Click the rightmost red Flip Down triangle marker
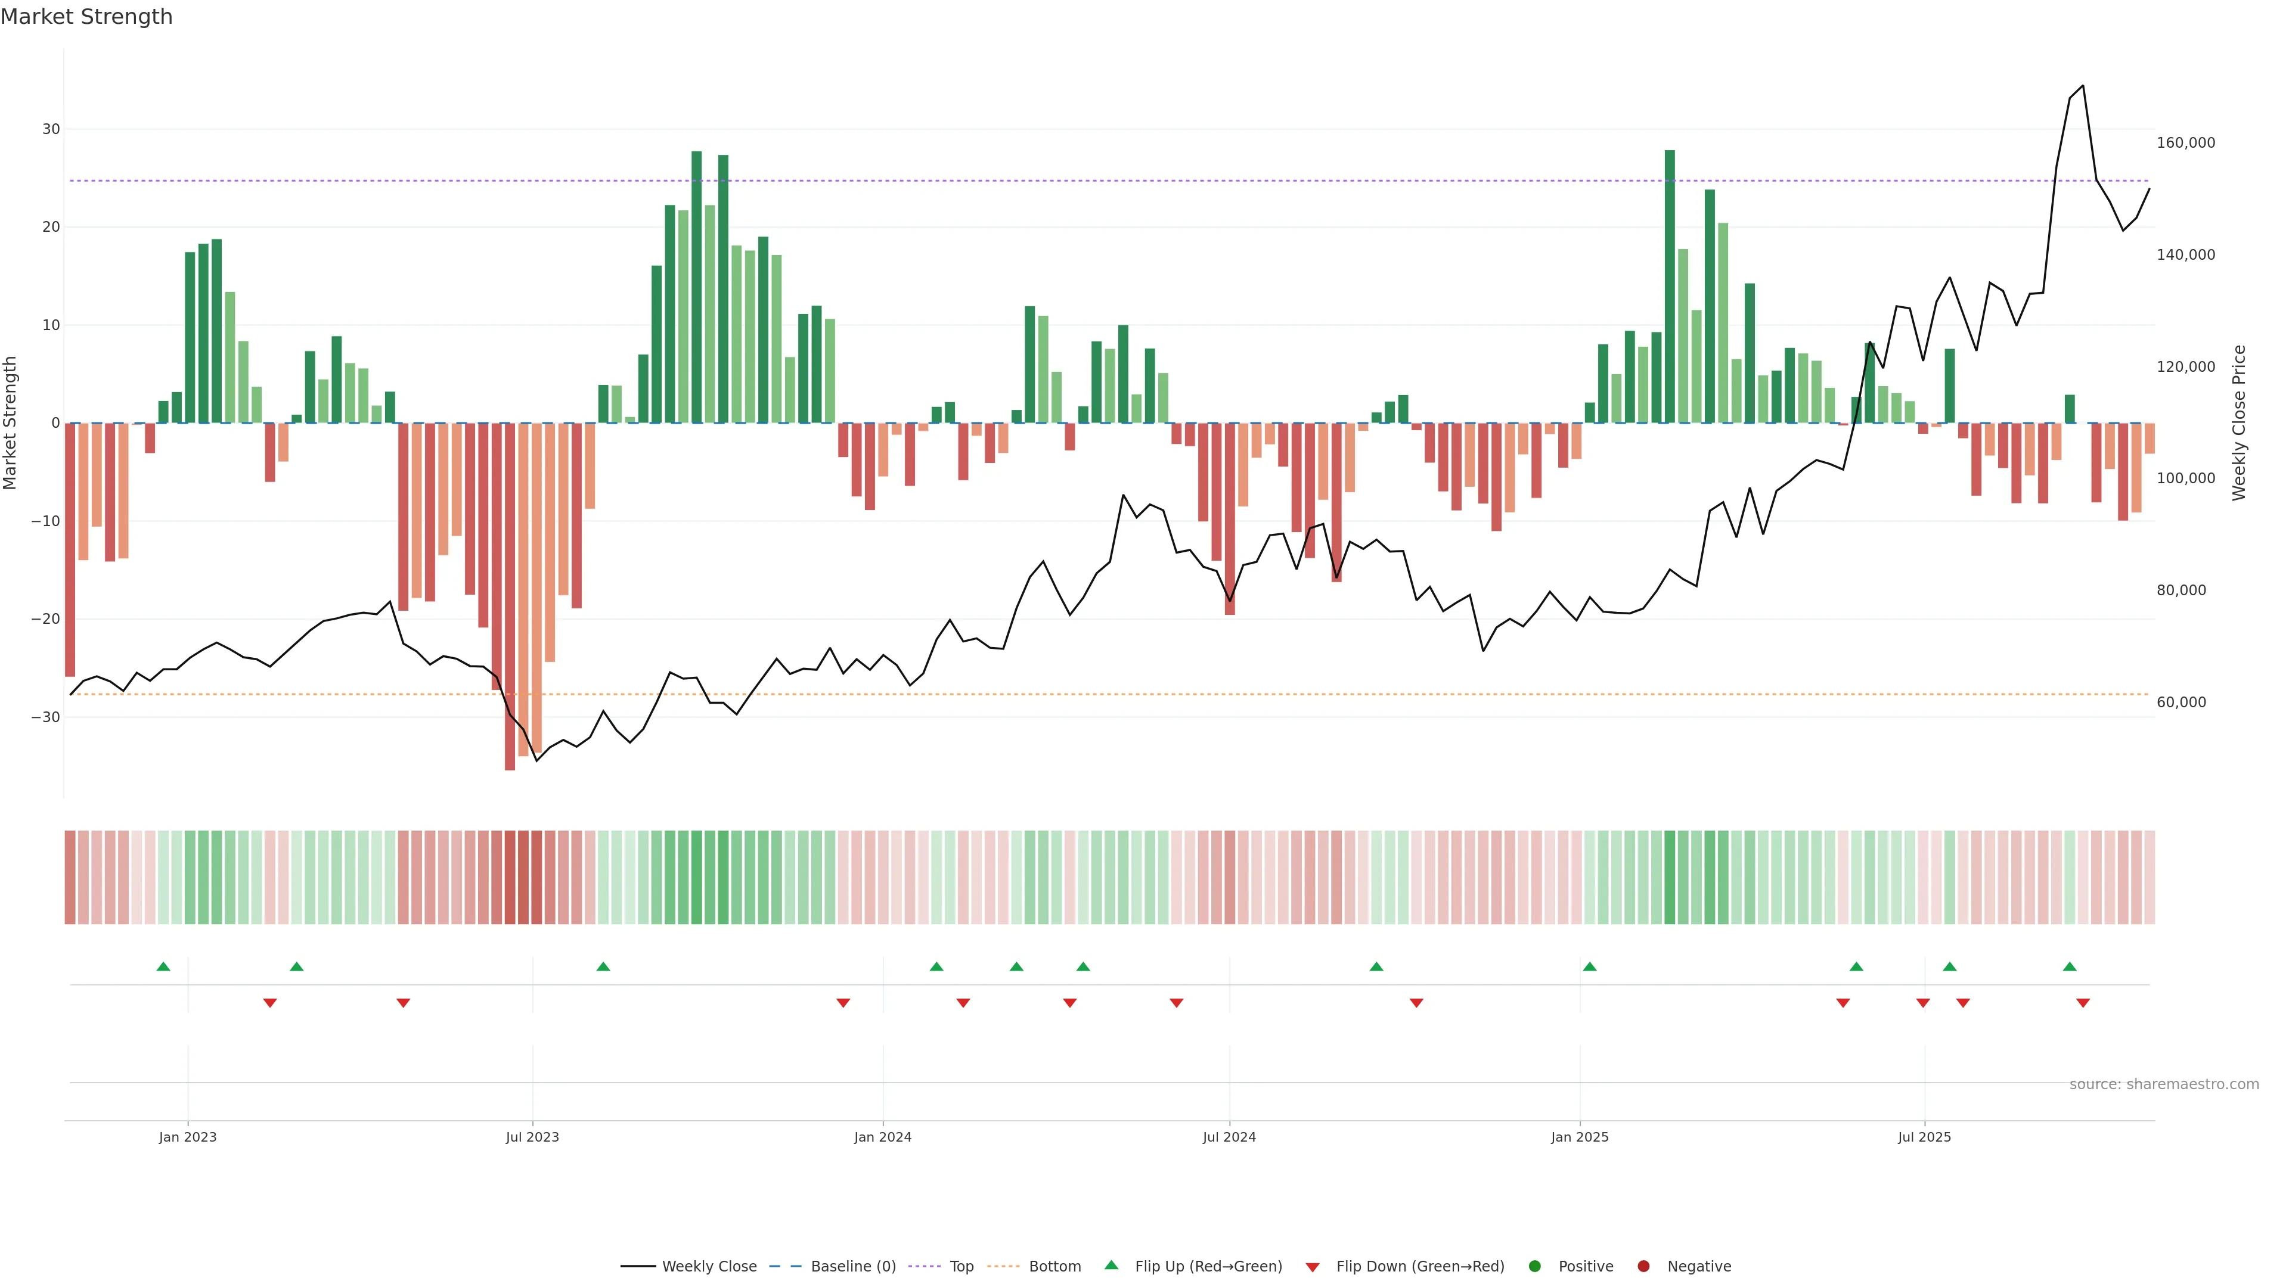The image size is (2289, 1287). coord(2083,1003)
